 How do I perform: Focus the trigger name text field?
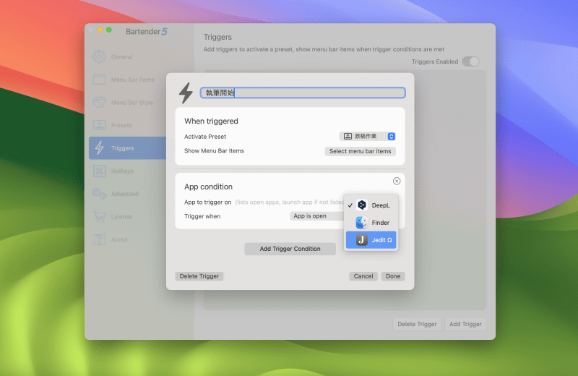click(x=303, y=93)
